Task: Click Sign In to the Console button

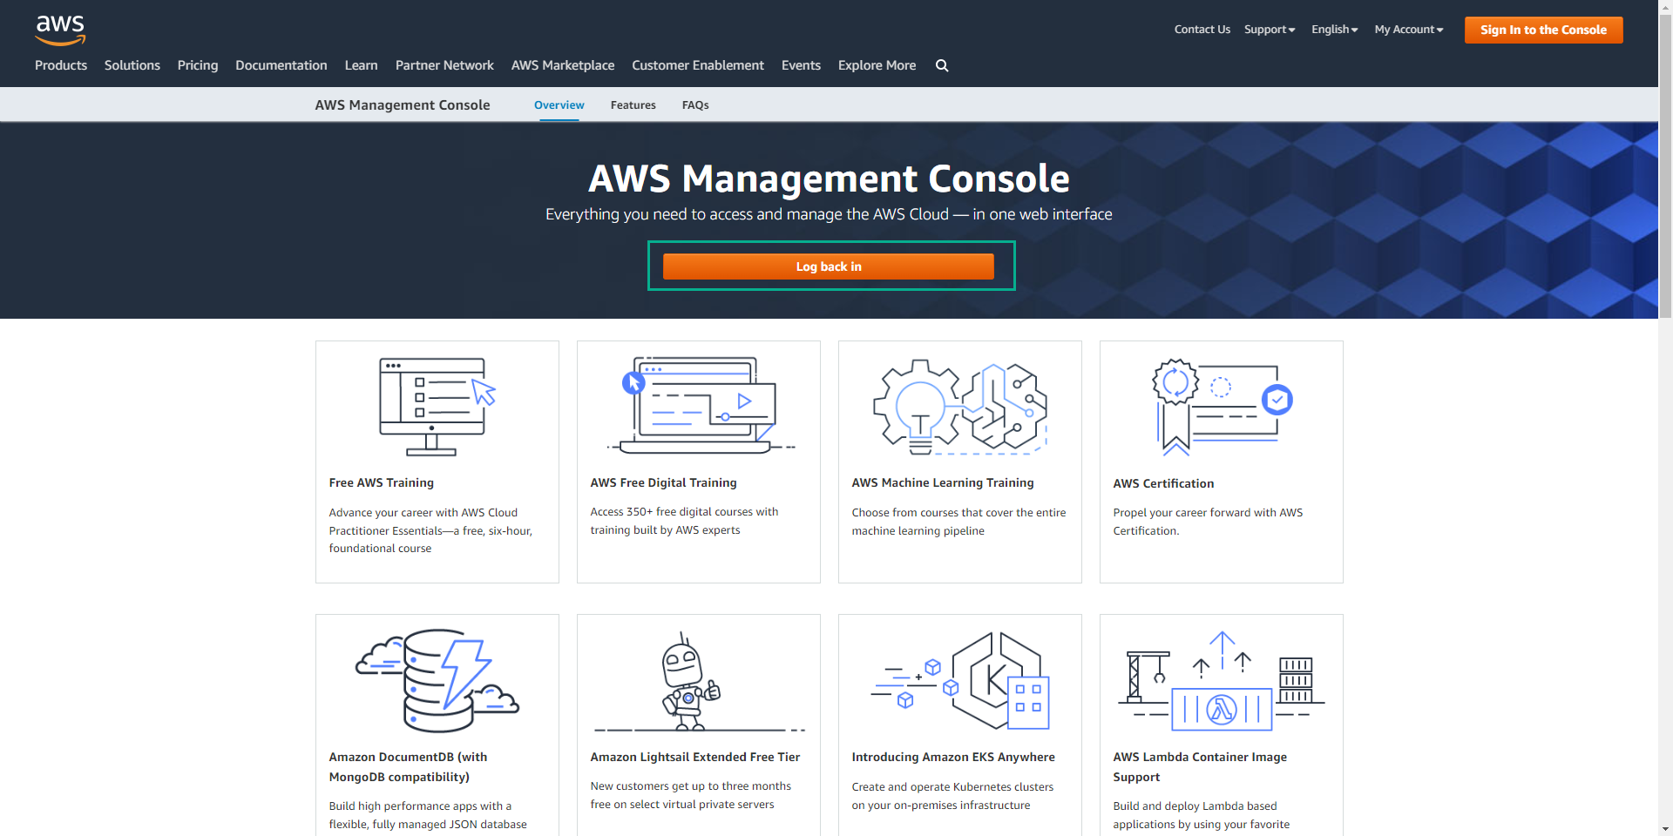Action: [1543, 30]
